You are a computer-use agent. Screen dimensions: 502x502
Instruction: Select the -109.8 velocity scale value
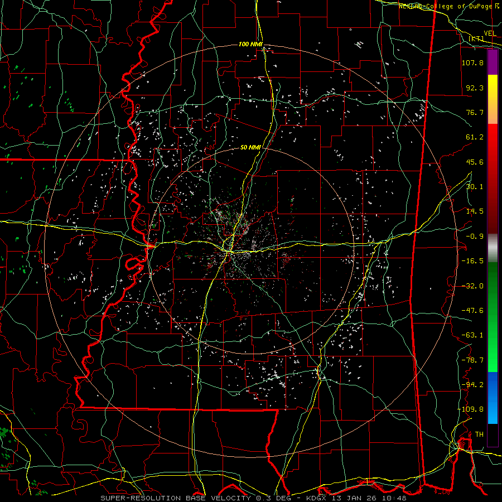(470, 409)
